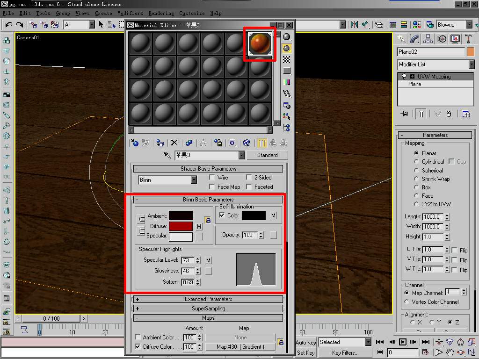Screen dimensions: 479x359
Task: Enable the Wire checkbox
Action: click(x=212, y=177)
